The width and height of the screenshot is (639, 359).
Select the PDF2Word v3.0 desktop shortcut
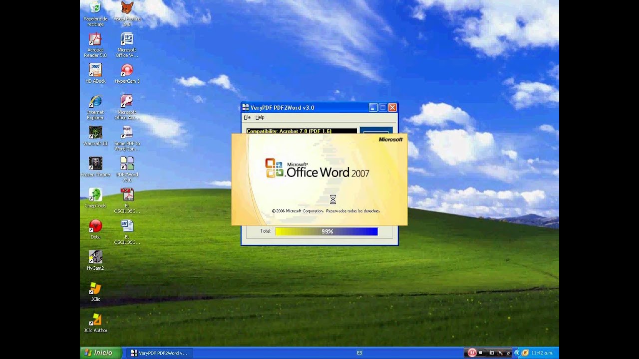[x=127, y=170]
